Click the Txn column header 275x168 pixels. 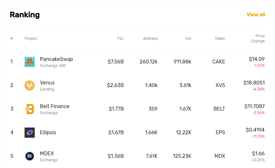(188, 38)
